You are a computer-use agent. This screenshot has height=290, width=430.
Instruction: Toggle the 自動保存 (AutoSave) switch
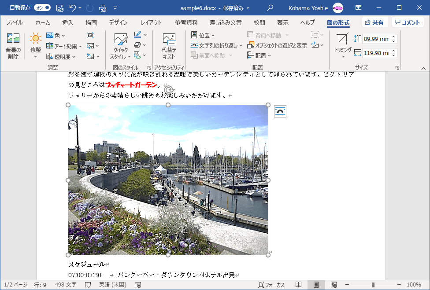pyautogui.click(x=42, y=8)
